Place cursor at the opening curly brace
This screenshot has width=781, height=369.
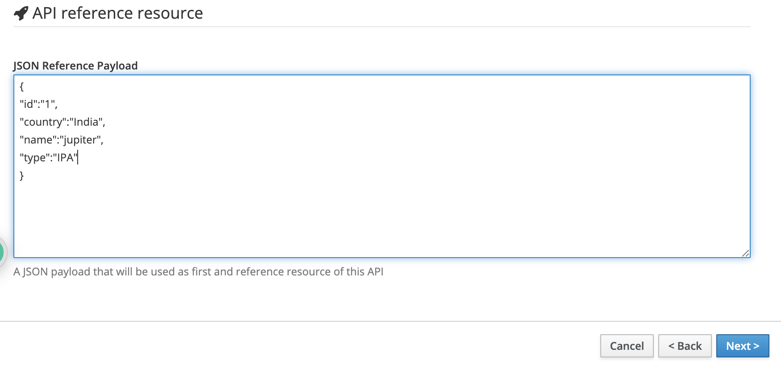[x=22, y=86]
